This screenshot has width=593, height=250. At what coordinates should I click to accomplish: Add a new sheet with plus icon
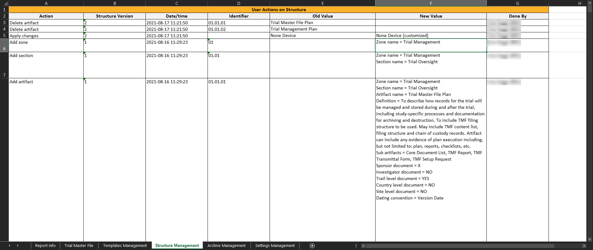pyautogui.click(x=312, y=246)
